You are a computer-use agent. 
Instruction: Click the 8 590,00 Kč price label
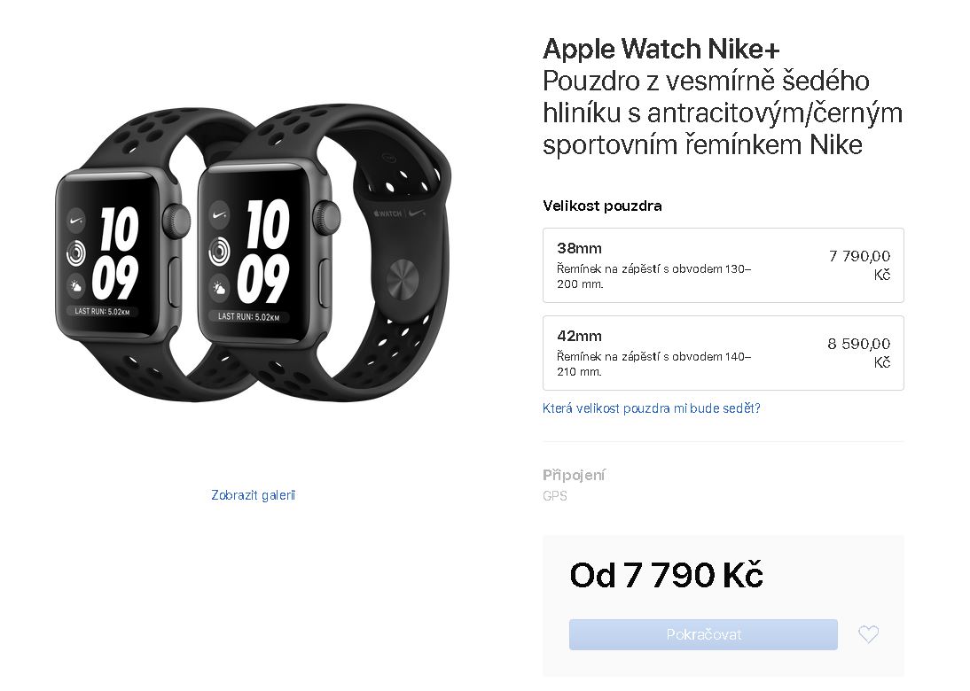859,353
